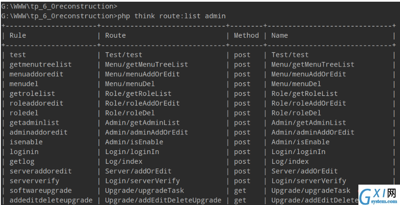Click the 'Login/loginIn' route text
Viewport: 400px width, 205px height.
pyautogui.click(x=132, y=152)
